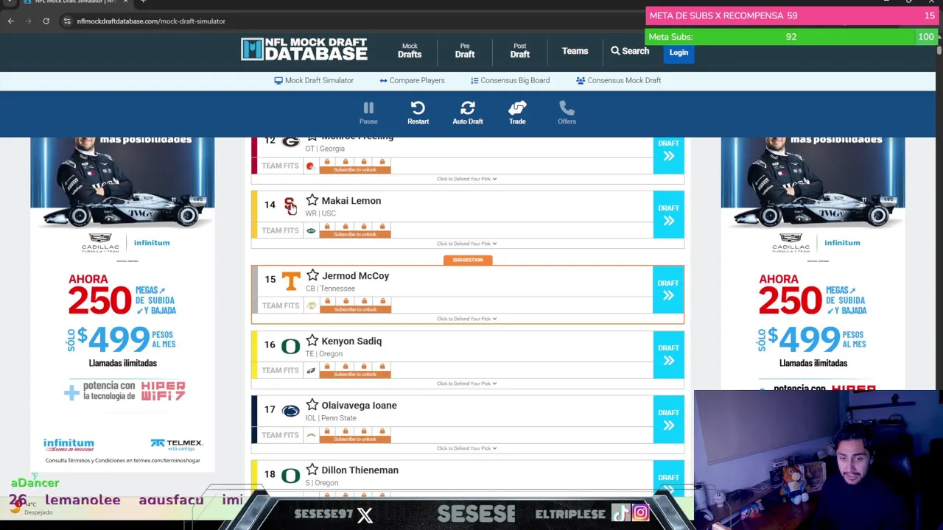The height and width of the screenshot is (530, 943).
Task: Reload the browser page
Action: pyautogui.click(x=46, y=21)
